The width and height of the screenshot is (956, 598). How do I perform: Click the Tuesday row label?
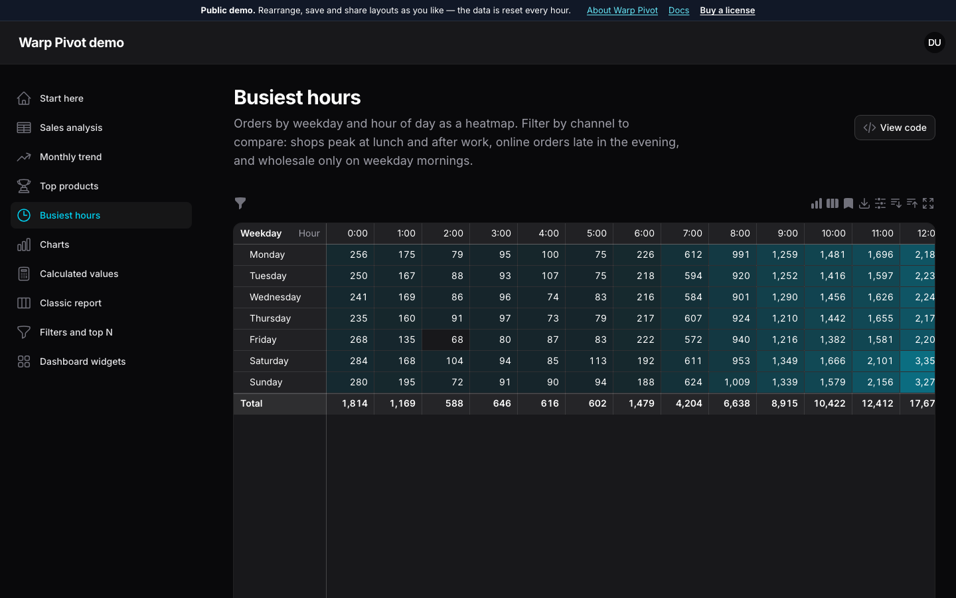(x=279, y=276)
